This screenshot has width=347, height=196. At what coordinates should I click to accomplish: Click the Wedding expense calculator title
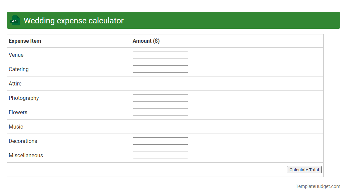73,20
